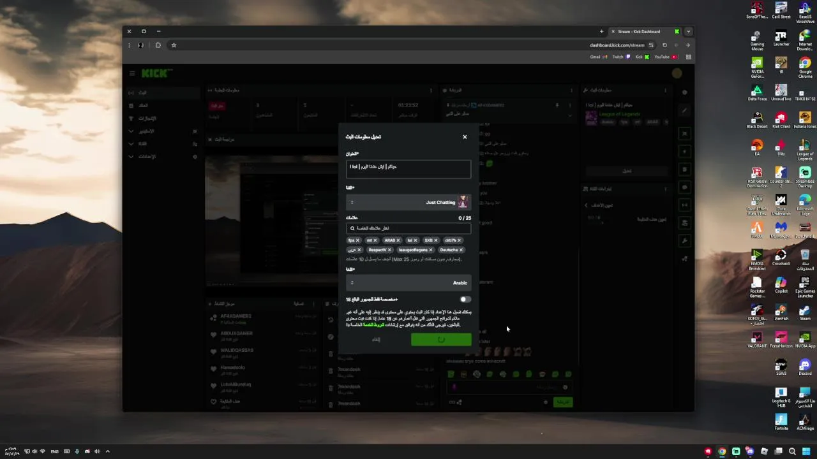Remove the drb7h tag

tap(459, 240)
